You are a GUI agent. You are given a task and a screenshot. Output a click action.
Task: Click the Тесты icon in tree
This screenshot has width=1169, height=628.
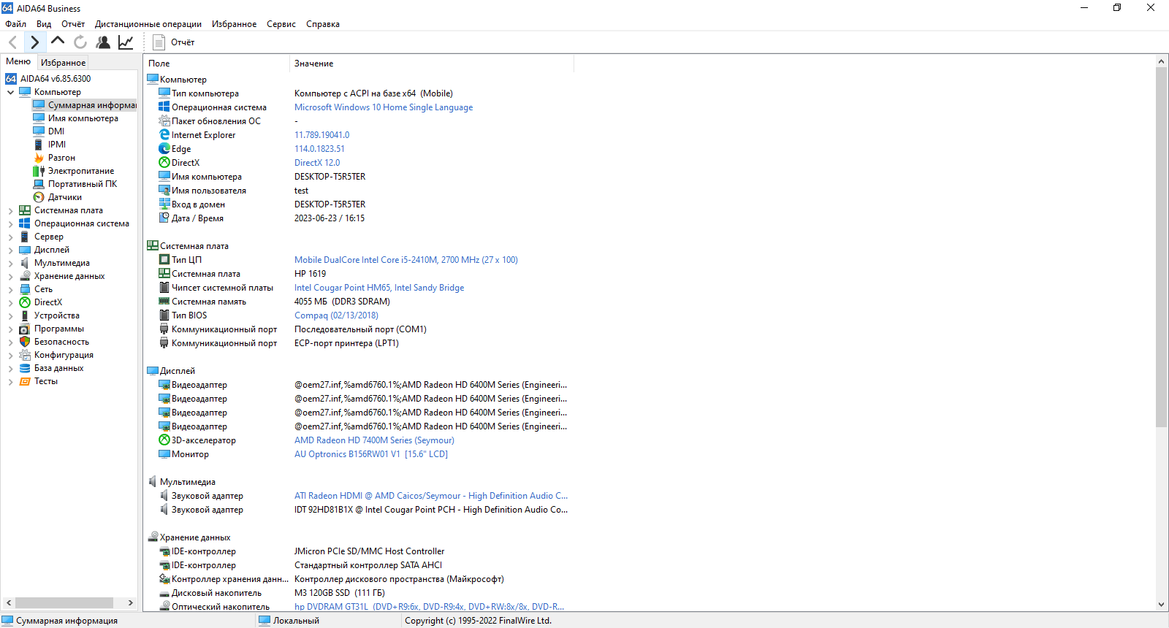(x=25, y=381)
